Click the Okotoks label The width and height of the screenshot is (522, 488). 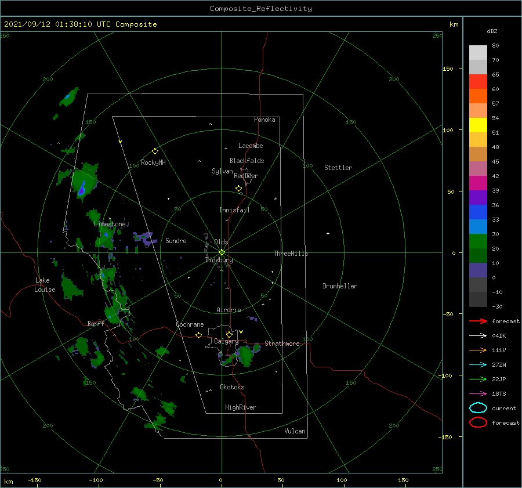click(x=232, y=387)
